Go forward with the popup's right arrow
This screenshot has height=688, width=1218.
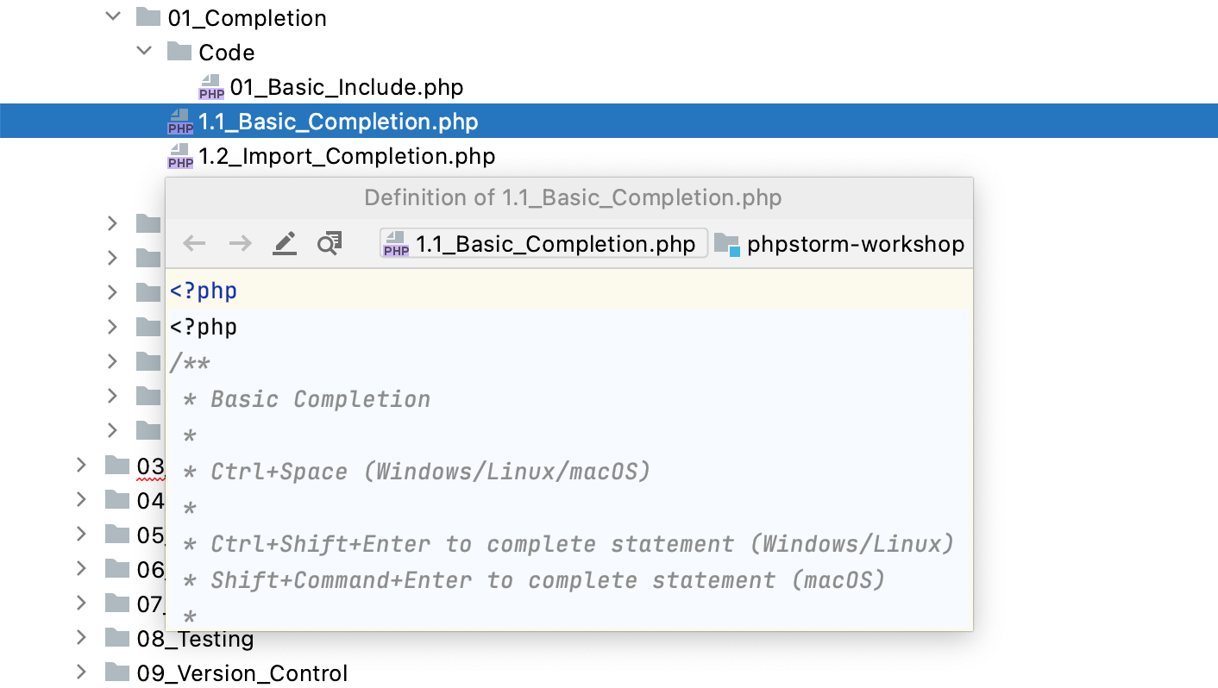240,244
